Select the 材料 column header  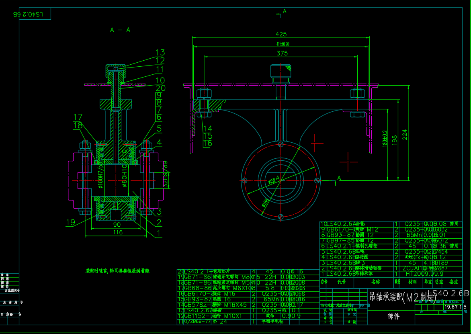412,282
